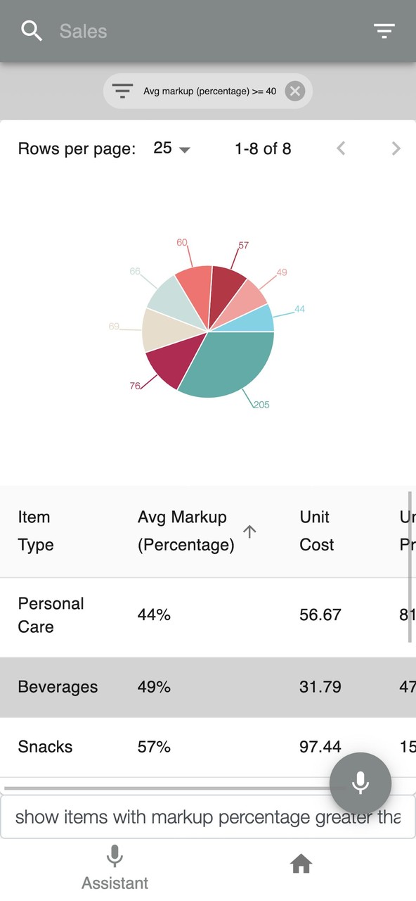Click the previous page chevron
The width and height of the screenshot is (416, 901).
click(x=341, y=149)
